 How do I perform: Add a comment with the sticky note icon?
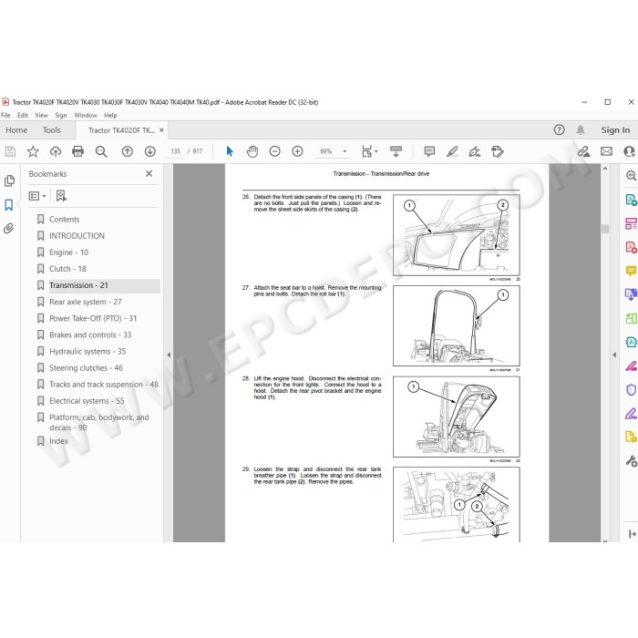[x=429, y=152]
